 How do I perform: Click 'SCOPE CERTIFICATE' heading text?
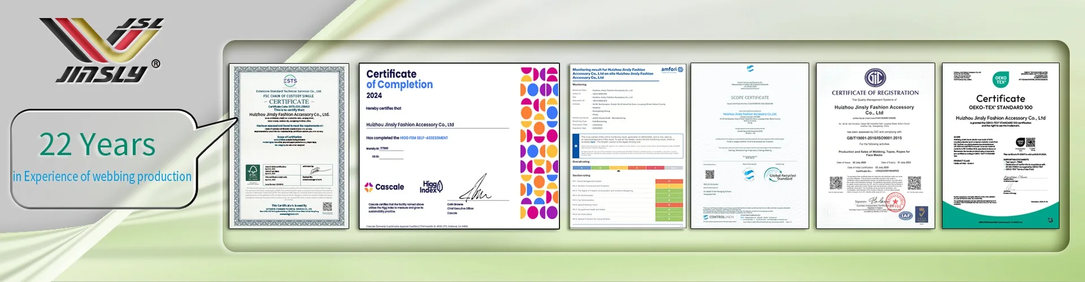coord(750,98)
